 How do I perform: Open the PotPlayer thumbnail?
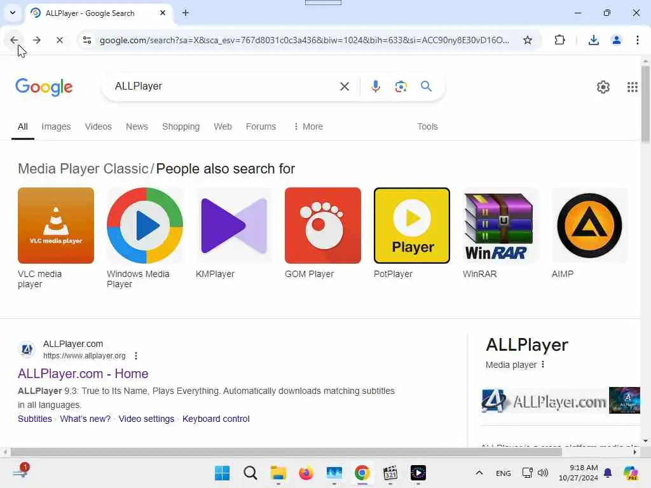(412, 226)
